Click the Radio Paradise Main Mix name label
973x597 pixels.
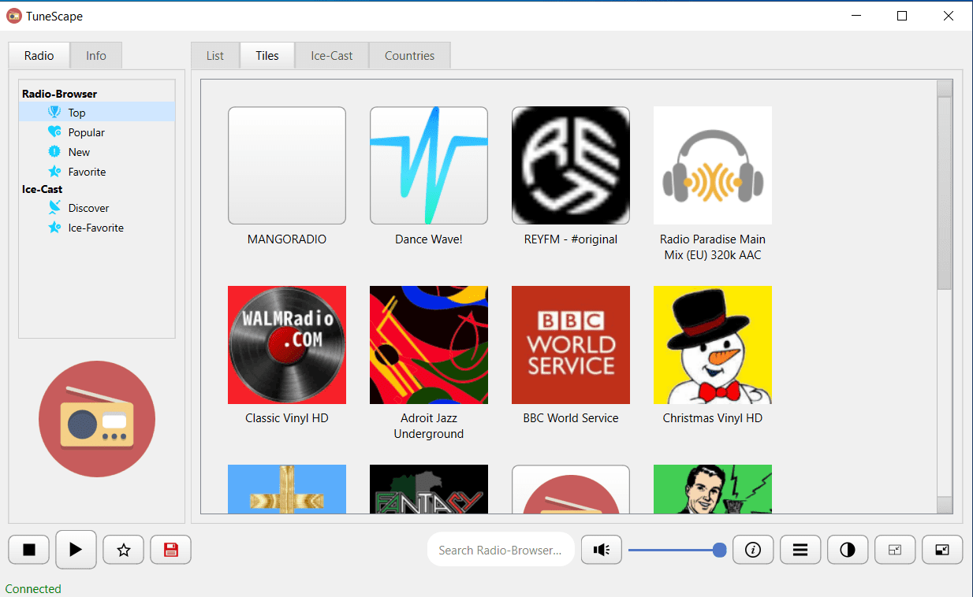pyautogui.click(x=713, y=247)
